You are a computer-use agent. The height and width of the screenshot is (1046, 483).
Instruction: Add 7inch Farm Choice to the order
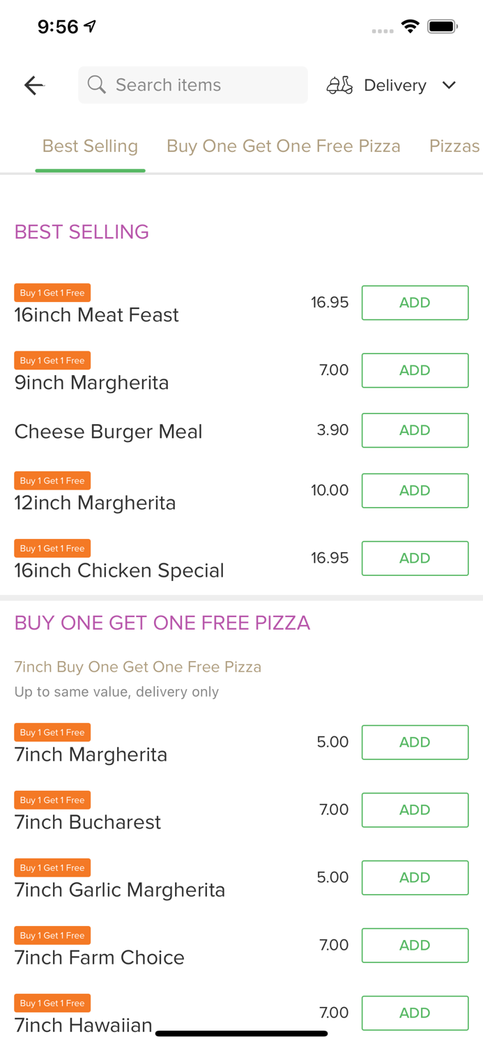[x=415, y=945]
